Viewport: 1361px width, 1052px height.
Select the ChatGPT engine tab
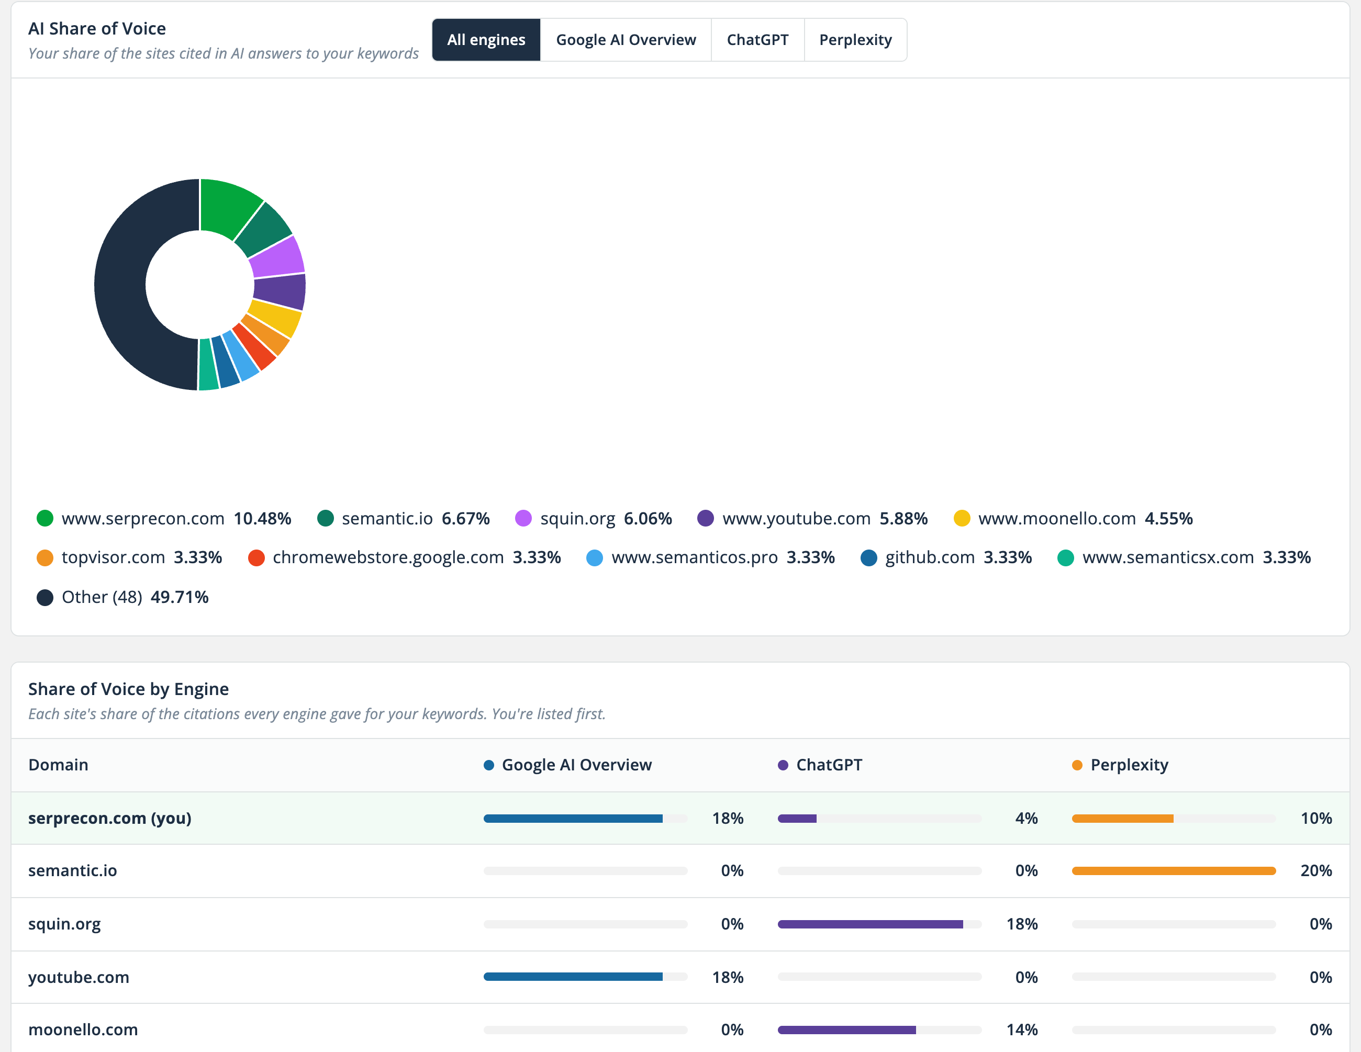tap(757, 40)
